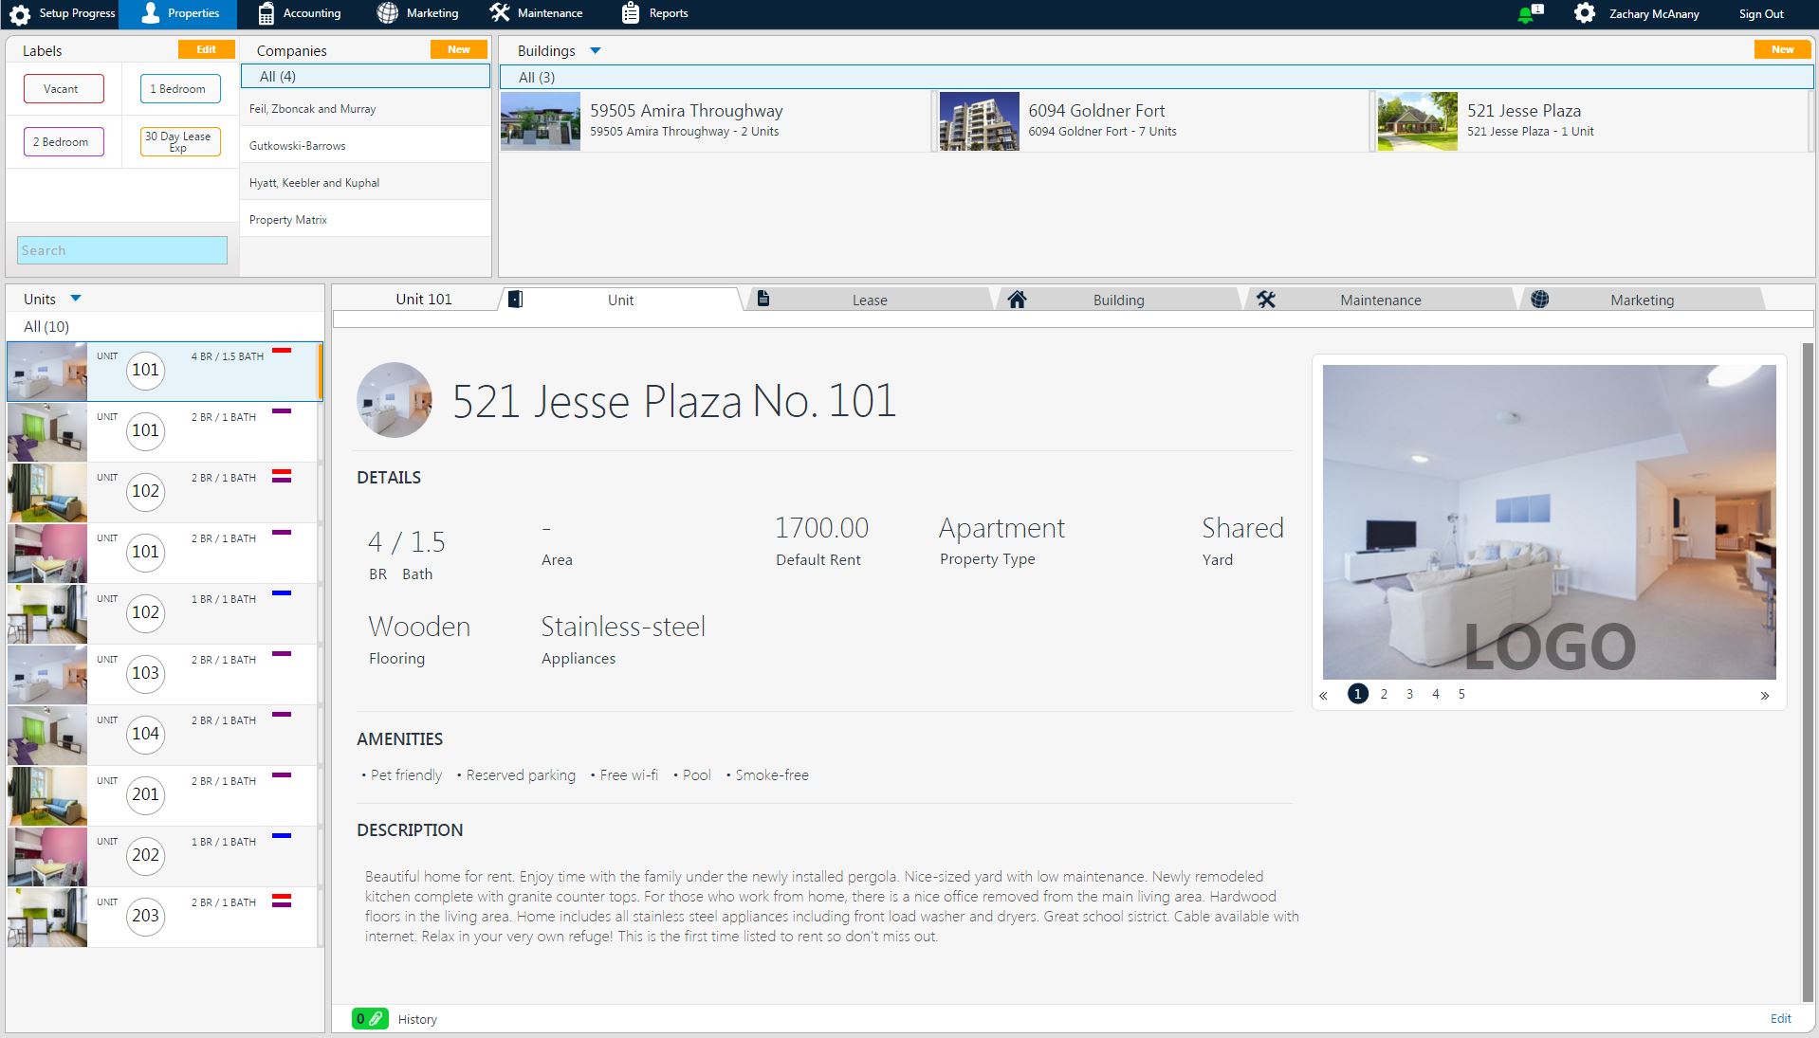Select unit 103 in units list
The image size is (1819, 1038).
pos(164,675)
